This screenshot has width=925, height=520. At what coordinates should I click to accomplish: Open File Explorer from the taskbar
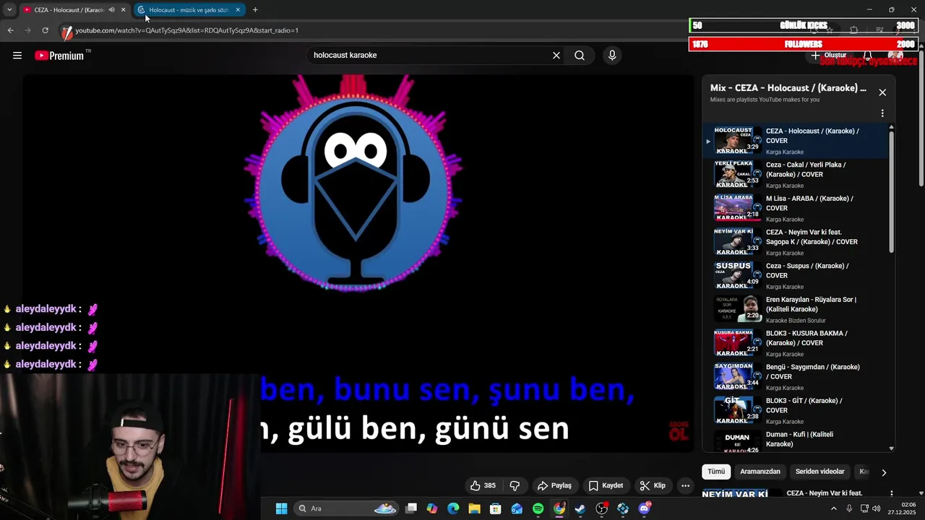pyautogui.click(x=474, y=508)
